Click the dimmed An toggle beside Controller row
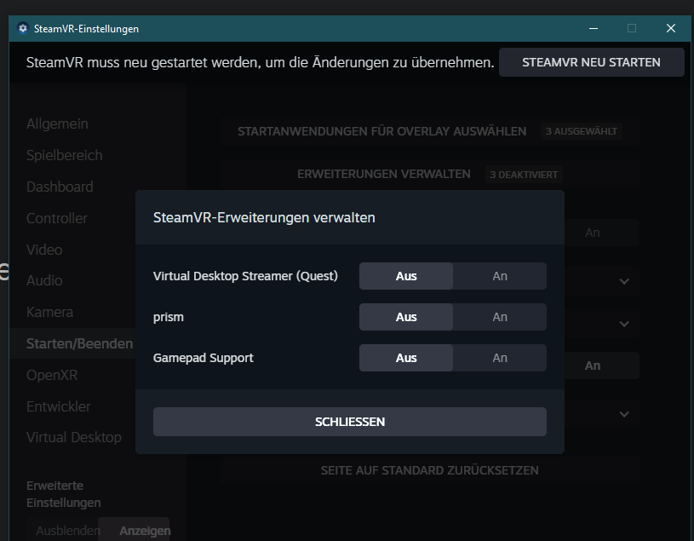Viewport: 694px width, 541px height. tap(593, 233)
